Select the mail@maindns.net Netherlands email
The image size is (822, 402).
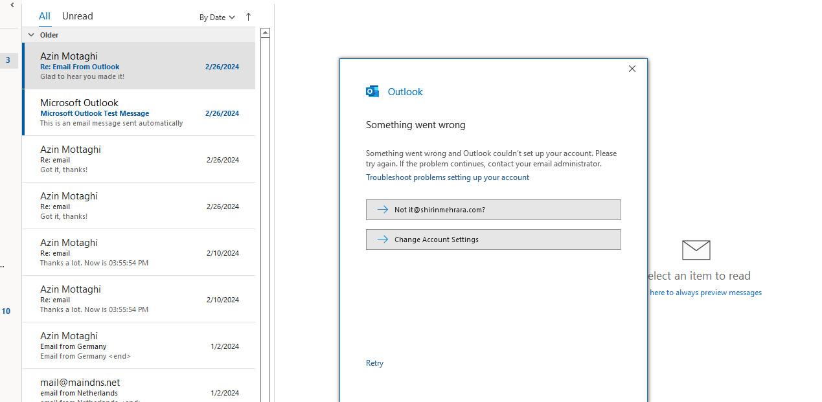point(139,387)
